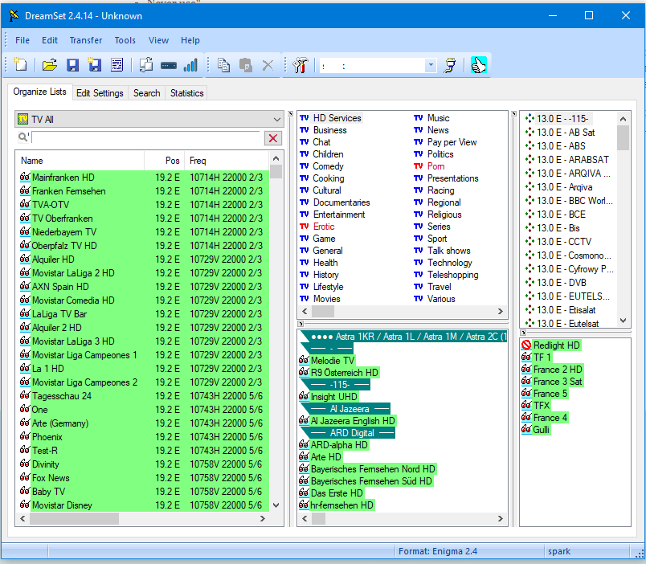Click glasses icon beside Melodie TV
Viewport: 646px width, 564px height.
[304, 361]
